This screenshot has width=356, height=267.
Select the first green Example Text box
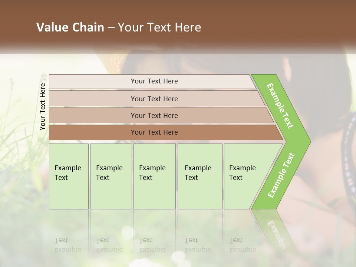click(69, 176)
